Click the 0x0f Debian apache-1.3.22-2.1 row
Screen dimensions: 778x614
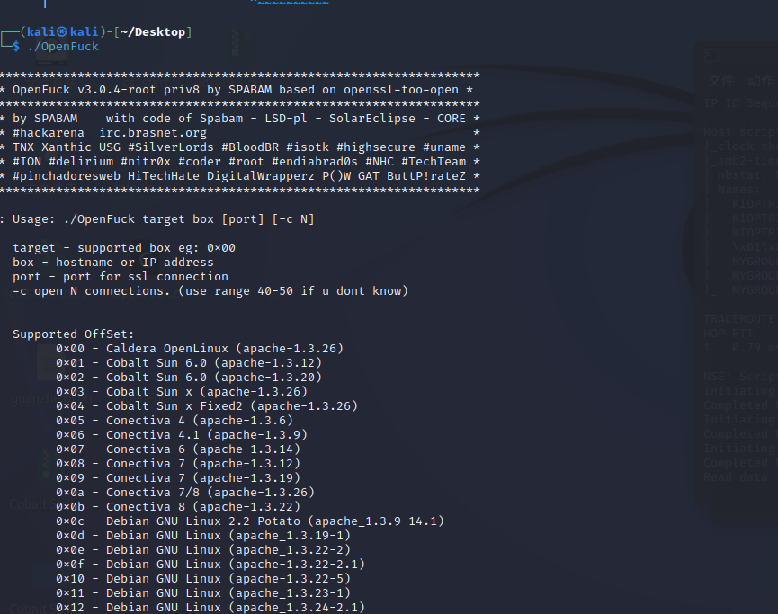tap(210, 565)
